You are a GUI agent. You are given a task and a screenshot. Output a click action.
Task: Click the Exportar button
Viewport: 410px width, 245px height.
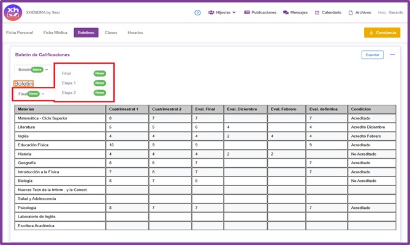pos(372,55)
